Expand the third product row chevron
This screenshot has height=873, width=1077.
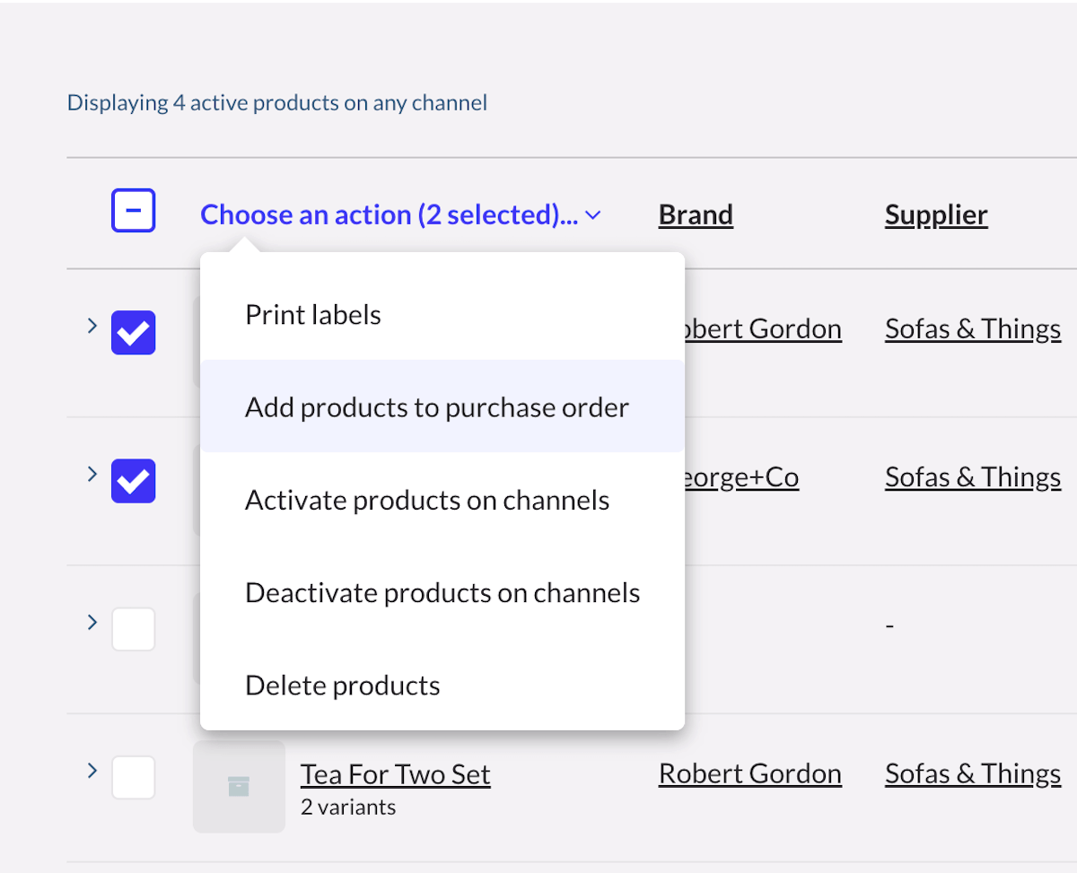[92, 622]
